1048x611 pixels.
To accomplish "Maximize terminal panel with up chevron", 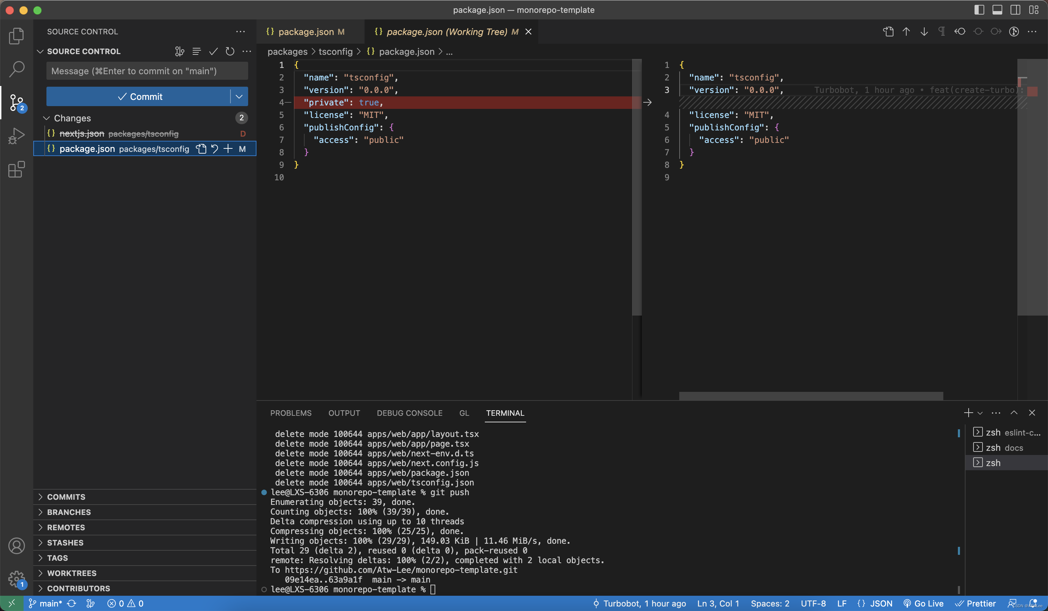I will click(1014, 412).
